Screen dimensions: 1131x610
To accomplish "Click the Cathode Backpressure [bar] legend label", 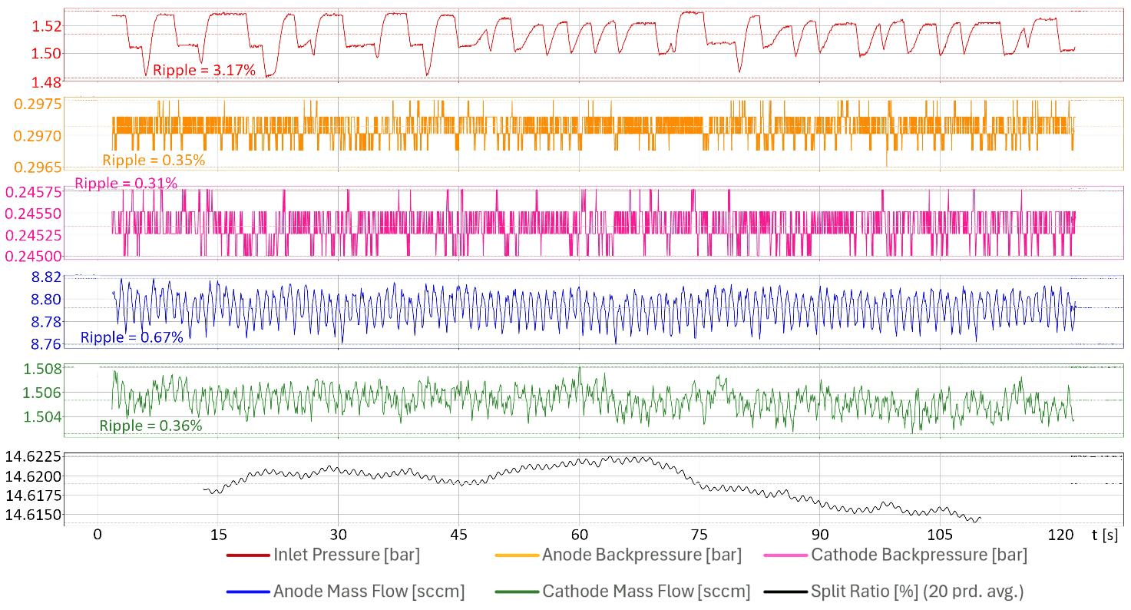I will coord(919,555).
